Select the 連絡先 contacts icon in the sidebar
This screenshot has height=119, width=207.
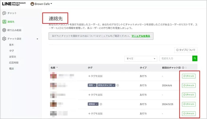4,22
